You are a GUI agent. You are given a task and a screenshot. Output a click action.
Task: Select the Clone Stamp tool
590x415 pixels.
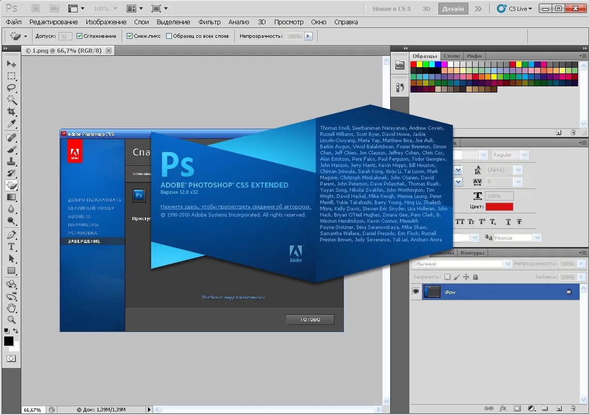(x=11, y=162)
